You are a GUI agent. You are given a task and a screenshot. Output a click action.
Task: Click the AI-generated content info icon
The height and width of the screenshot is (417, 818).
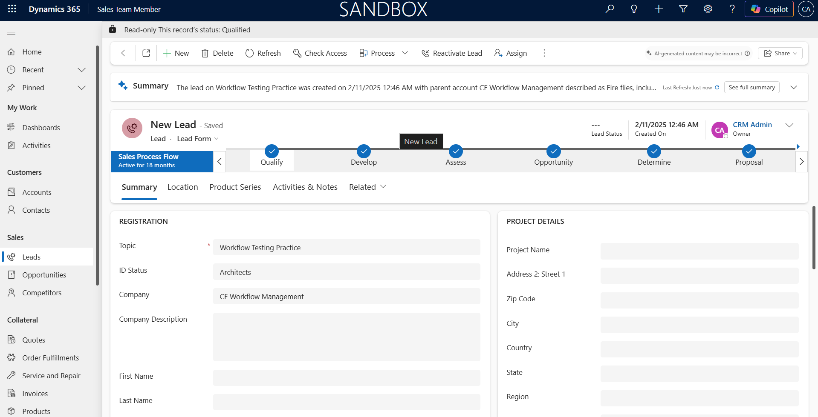click(x=747, y=54)
